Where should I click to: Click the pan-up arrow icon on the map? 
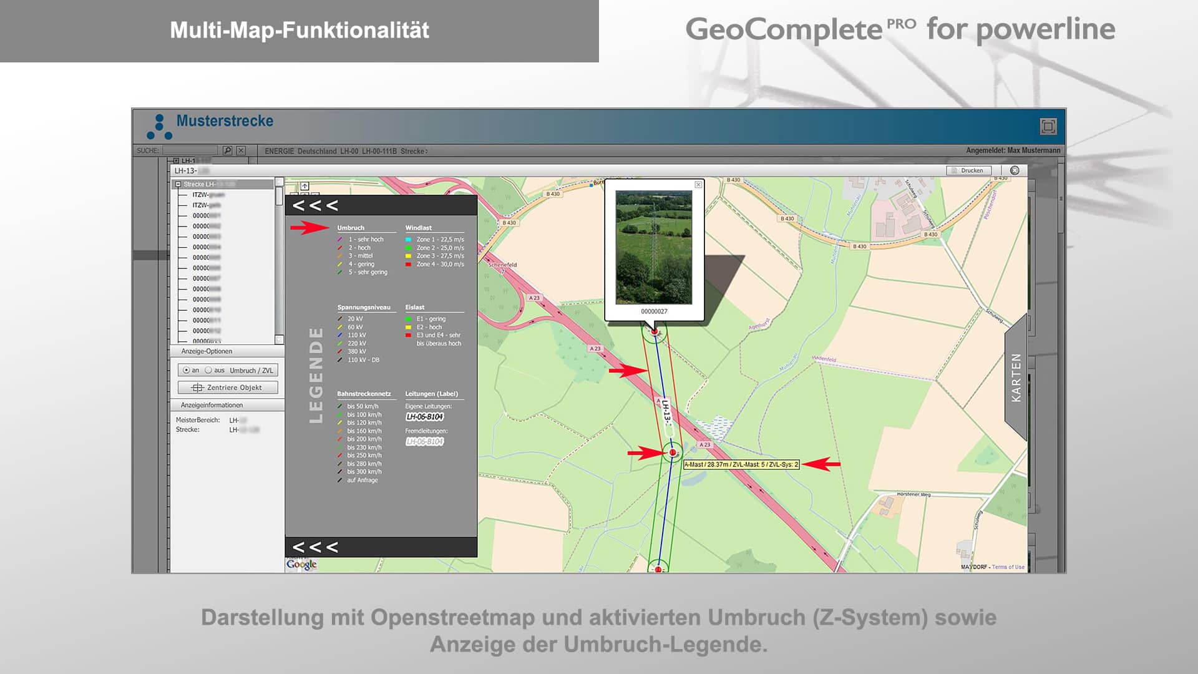tap(304, 185)
